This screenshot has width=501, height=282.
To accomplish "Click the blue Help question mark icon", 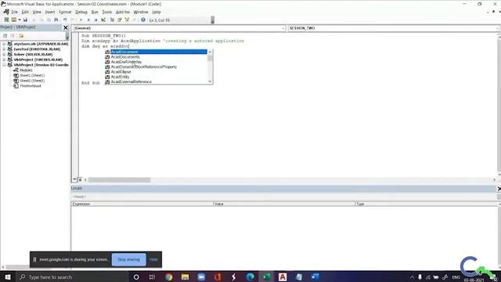I will coord(142,20).
